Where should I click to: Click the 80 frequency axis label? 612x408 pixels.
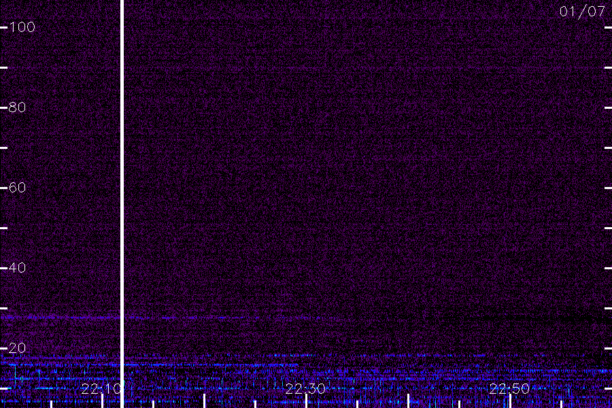click(x=17, y=107)
